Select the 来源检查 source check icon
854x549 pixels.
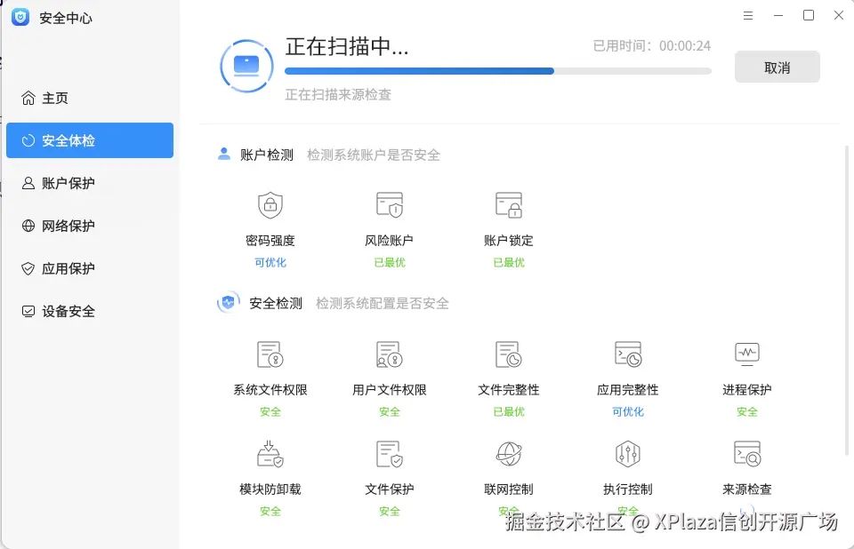click(747, 453)
